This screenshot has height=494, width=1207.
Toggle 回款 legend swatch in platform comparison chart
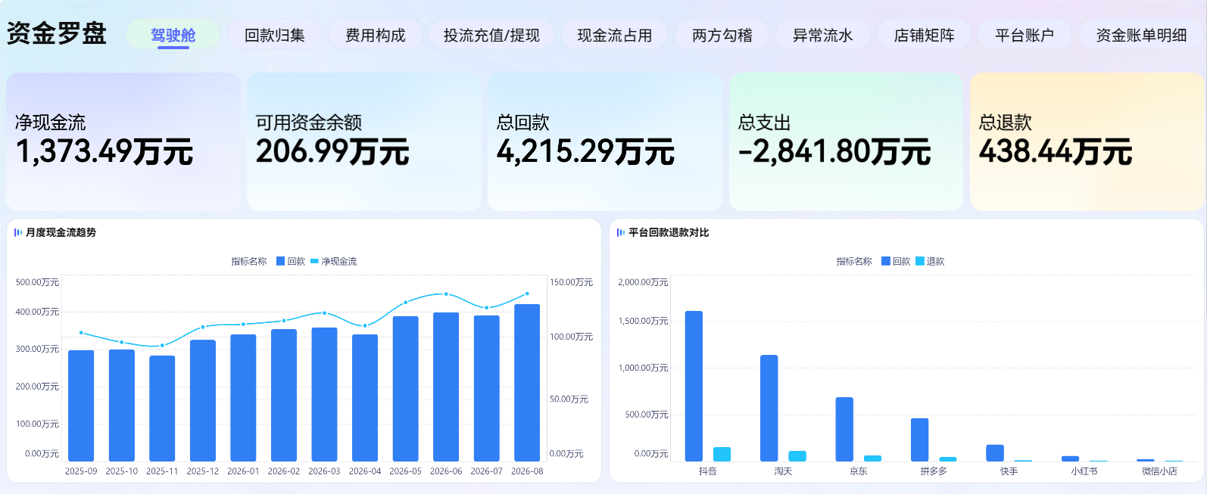885,261
